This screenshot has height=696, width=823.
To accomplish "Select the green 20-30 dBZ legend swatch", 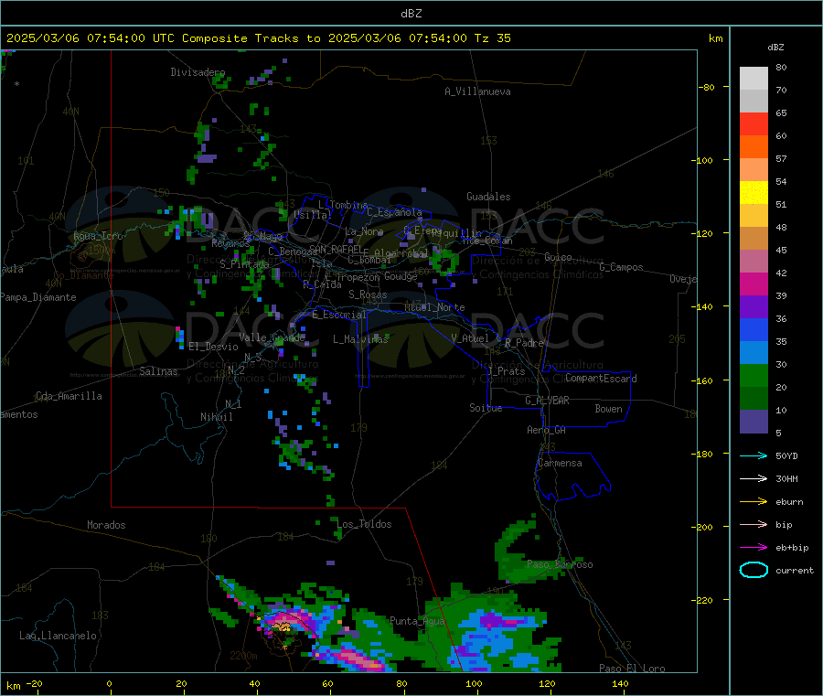I will pos(754,375).
